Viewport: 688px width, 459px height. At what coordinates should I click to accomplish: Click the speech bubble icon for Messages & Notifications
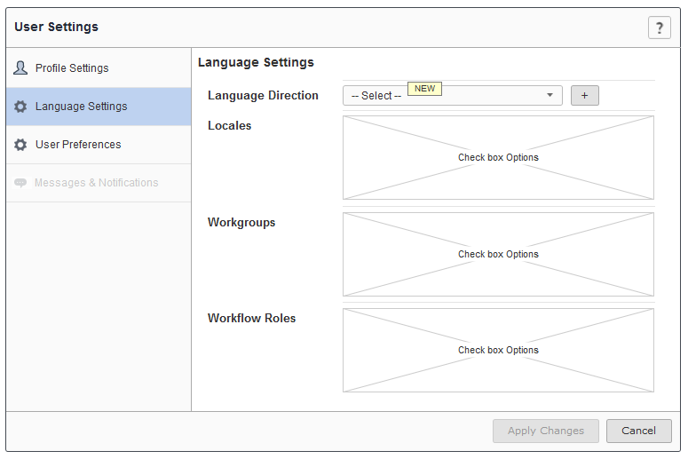click(x=20, y=183)
